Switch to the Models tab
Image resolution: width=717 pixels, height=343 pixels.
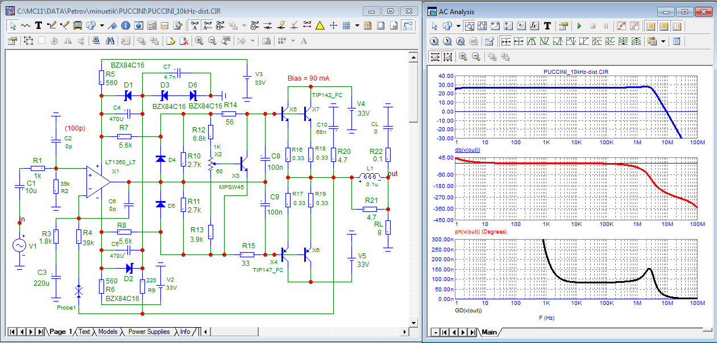pyautogui.click(x=107, y=332)
